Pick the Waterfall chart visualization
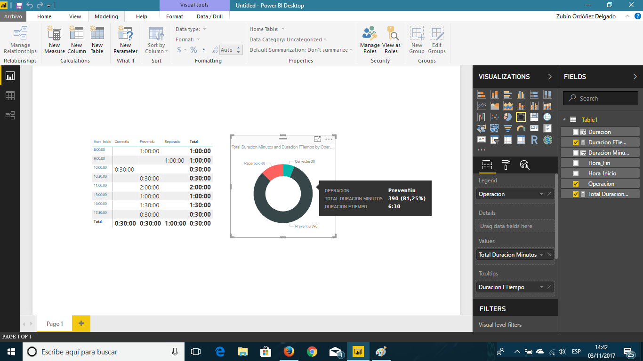 [x=481, y=117]
